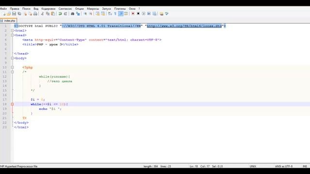The height and width of the screenshot is (174, 310).
Task: Click 'length : 384' in the status bar
Action: tap(151, 166)
